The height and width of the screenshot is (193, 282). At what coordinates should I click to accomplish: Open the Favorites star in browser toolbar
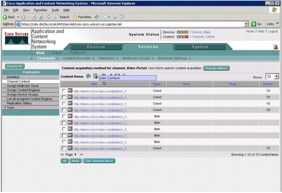(75, 17)
